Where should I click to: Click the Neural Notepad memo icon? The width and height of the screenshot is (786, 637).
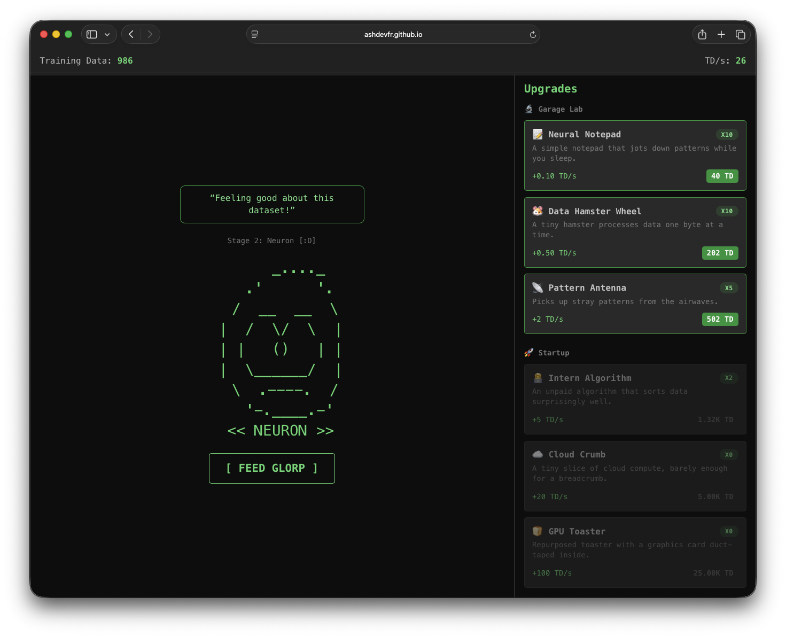(538, 135)
